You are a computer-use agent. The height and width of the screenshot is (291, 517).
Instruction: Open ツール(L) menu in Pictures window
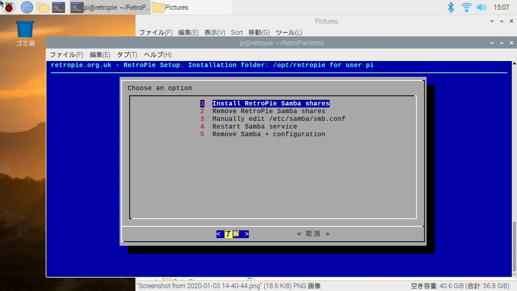288,32
